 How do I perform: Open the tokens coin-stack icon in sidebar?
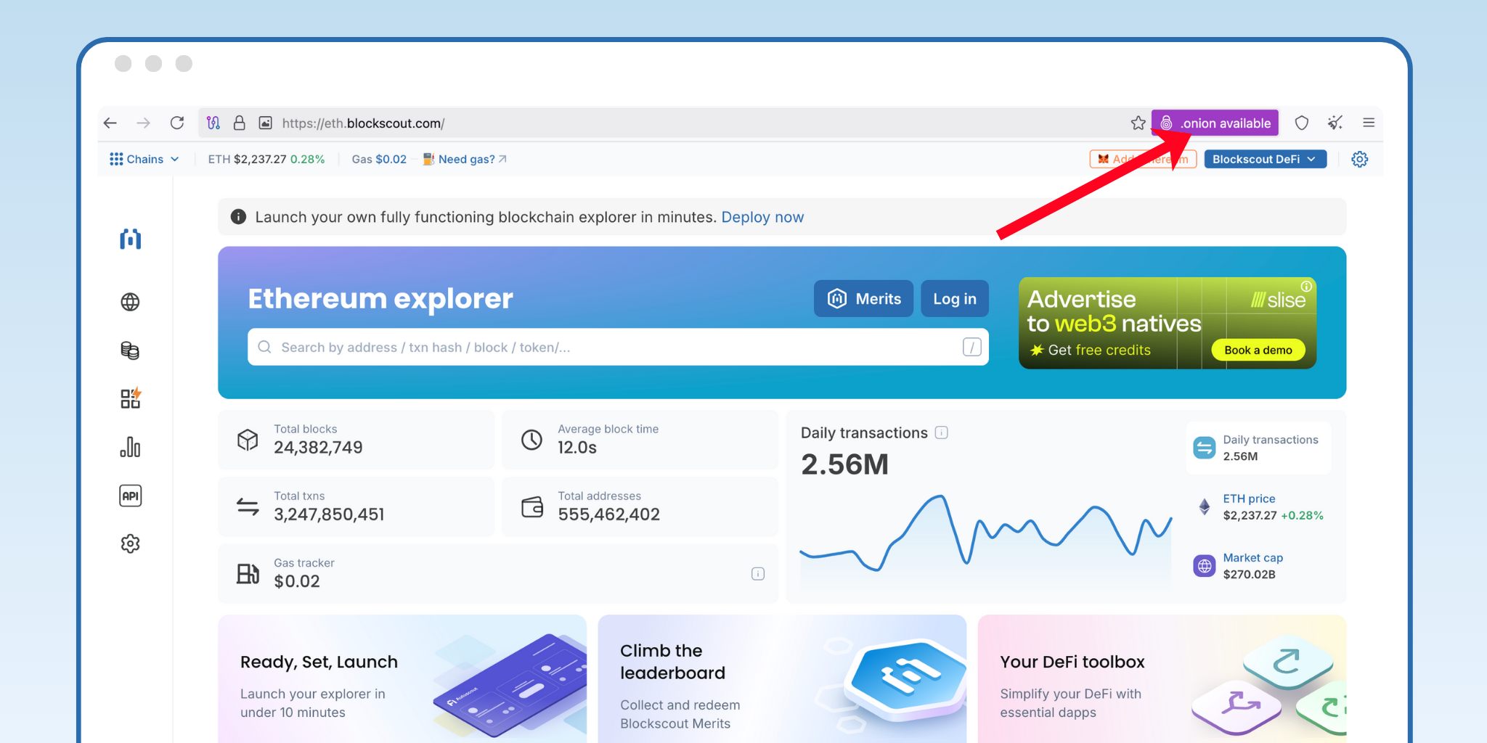point(130,350)
